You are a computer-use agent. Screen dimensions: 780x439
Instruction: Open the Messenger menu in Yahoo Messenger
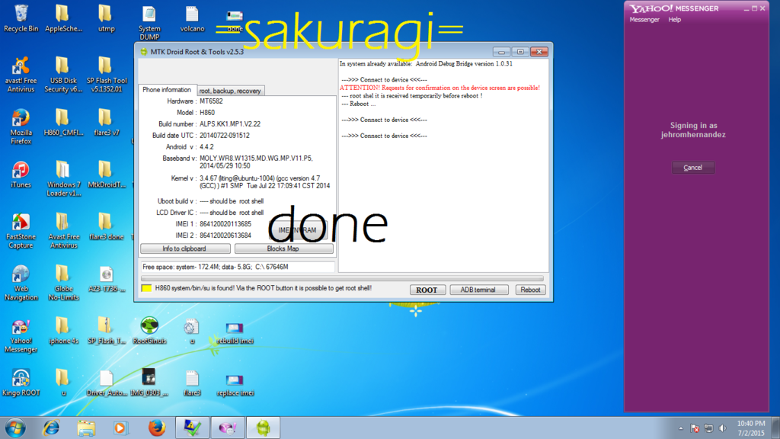[x=644, y=20]
